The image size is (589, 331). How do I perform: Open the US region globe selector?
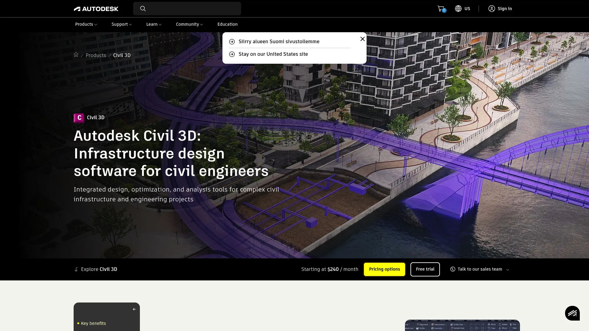pyautogui.click(x=462, y=9)
